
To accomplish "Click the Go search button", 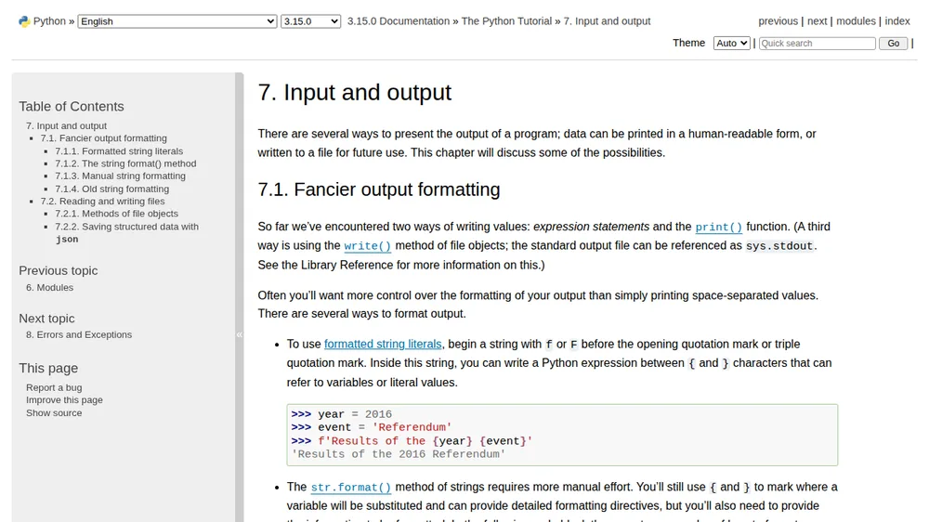I will coord(893,44).
